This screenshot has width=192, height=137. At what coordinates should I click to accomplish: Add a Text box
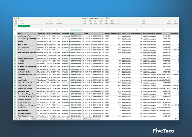click(x=101, y=21)
